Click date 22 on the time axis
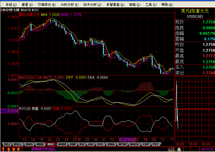Screen dimensions: 215x152 [50, 139]
